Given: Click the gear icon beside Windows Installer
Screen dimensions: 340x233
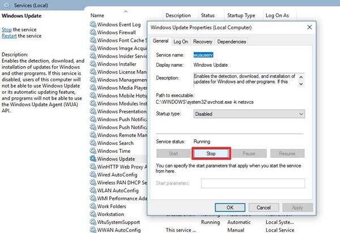Looking at the screenshot, I should 93,64.
